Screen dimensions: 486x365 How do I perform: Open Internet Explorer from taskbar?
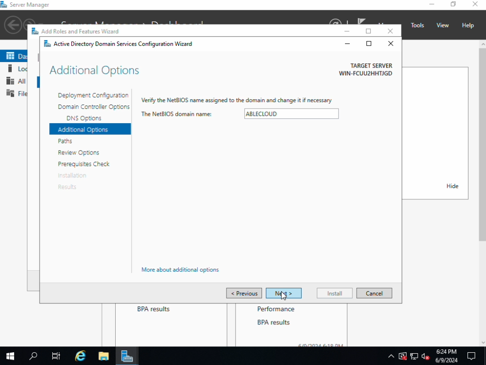point(81,356)
